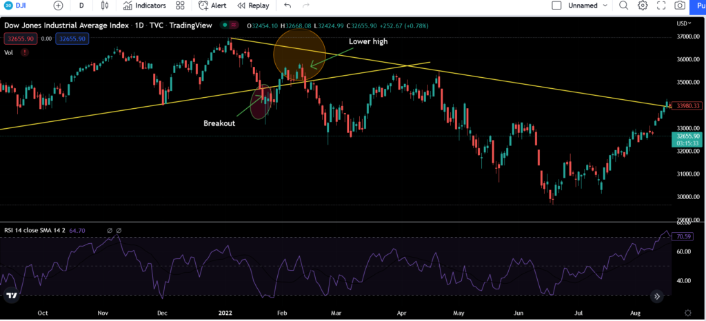Click the red 32655.90 sell price box

coord(19,39)
